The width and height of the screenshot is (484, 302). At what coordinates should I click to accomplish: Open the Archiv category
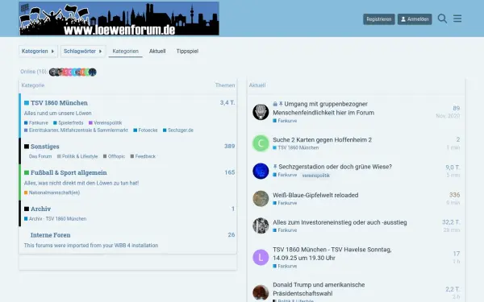(x=40, y=209)
